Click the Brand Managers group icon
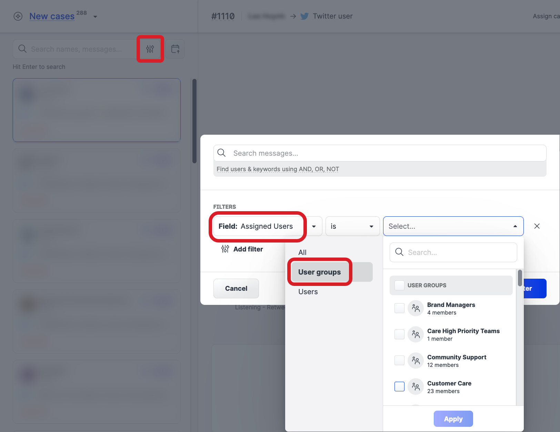The image size is (560, 432). point(416,308)
